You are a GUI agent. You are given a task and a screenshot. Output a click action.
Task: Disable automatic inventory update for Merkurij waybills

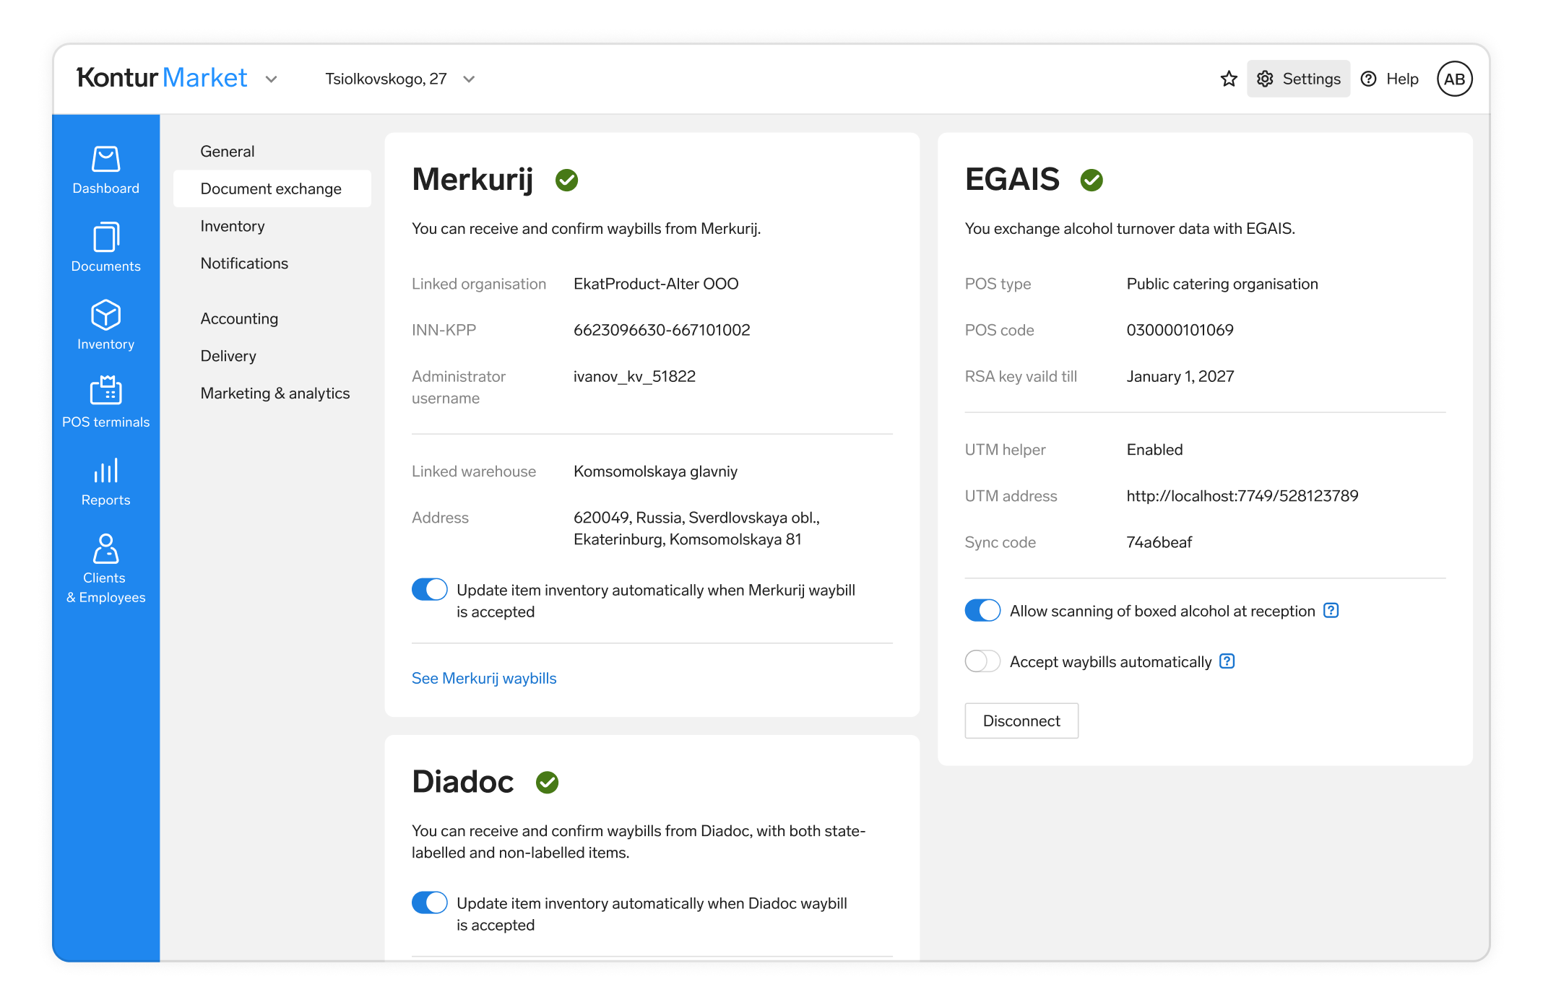click(x=429, y=589)
